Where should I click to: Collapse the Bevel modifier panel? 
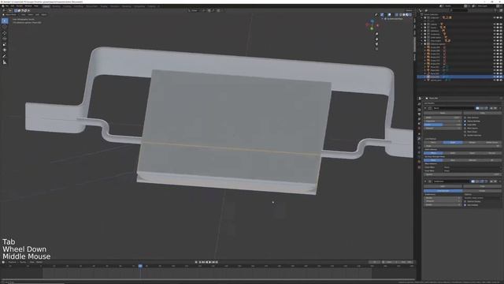pos(425,108)
